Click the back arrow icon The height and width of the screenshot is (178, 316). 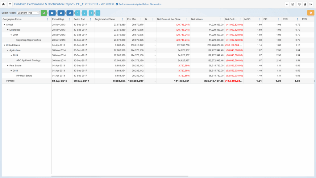coord(287,4)
